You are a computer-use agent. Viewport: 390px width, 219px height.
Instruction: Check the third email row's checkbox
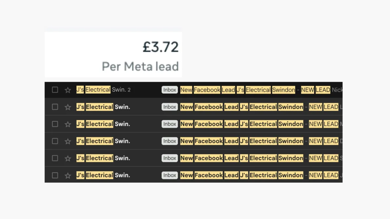[55, 124]
